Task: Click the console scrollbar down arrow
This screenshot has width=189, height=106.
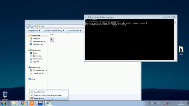Action: [175, 59]
